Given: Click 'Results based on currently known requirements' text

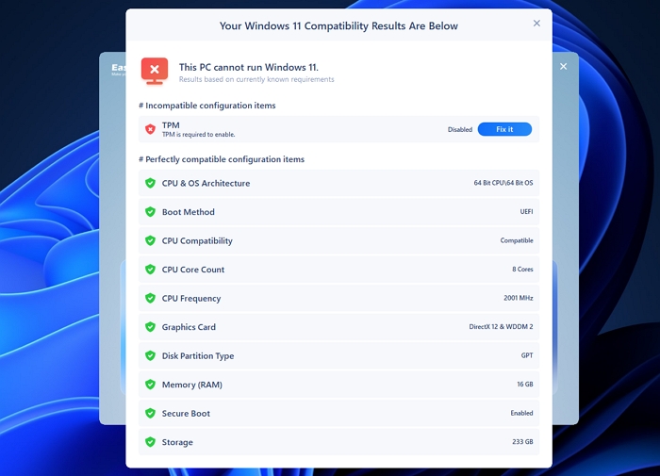Looking at the screenshot, I should click(256, 79).
